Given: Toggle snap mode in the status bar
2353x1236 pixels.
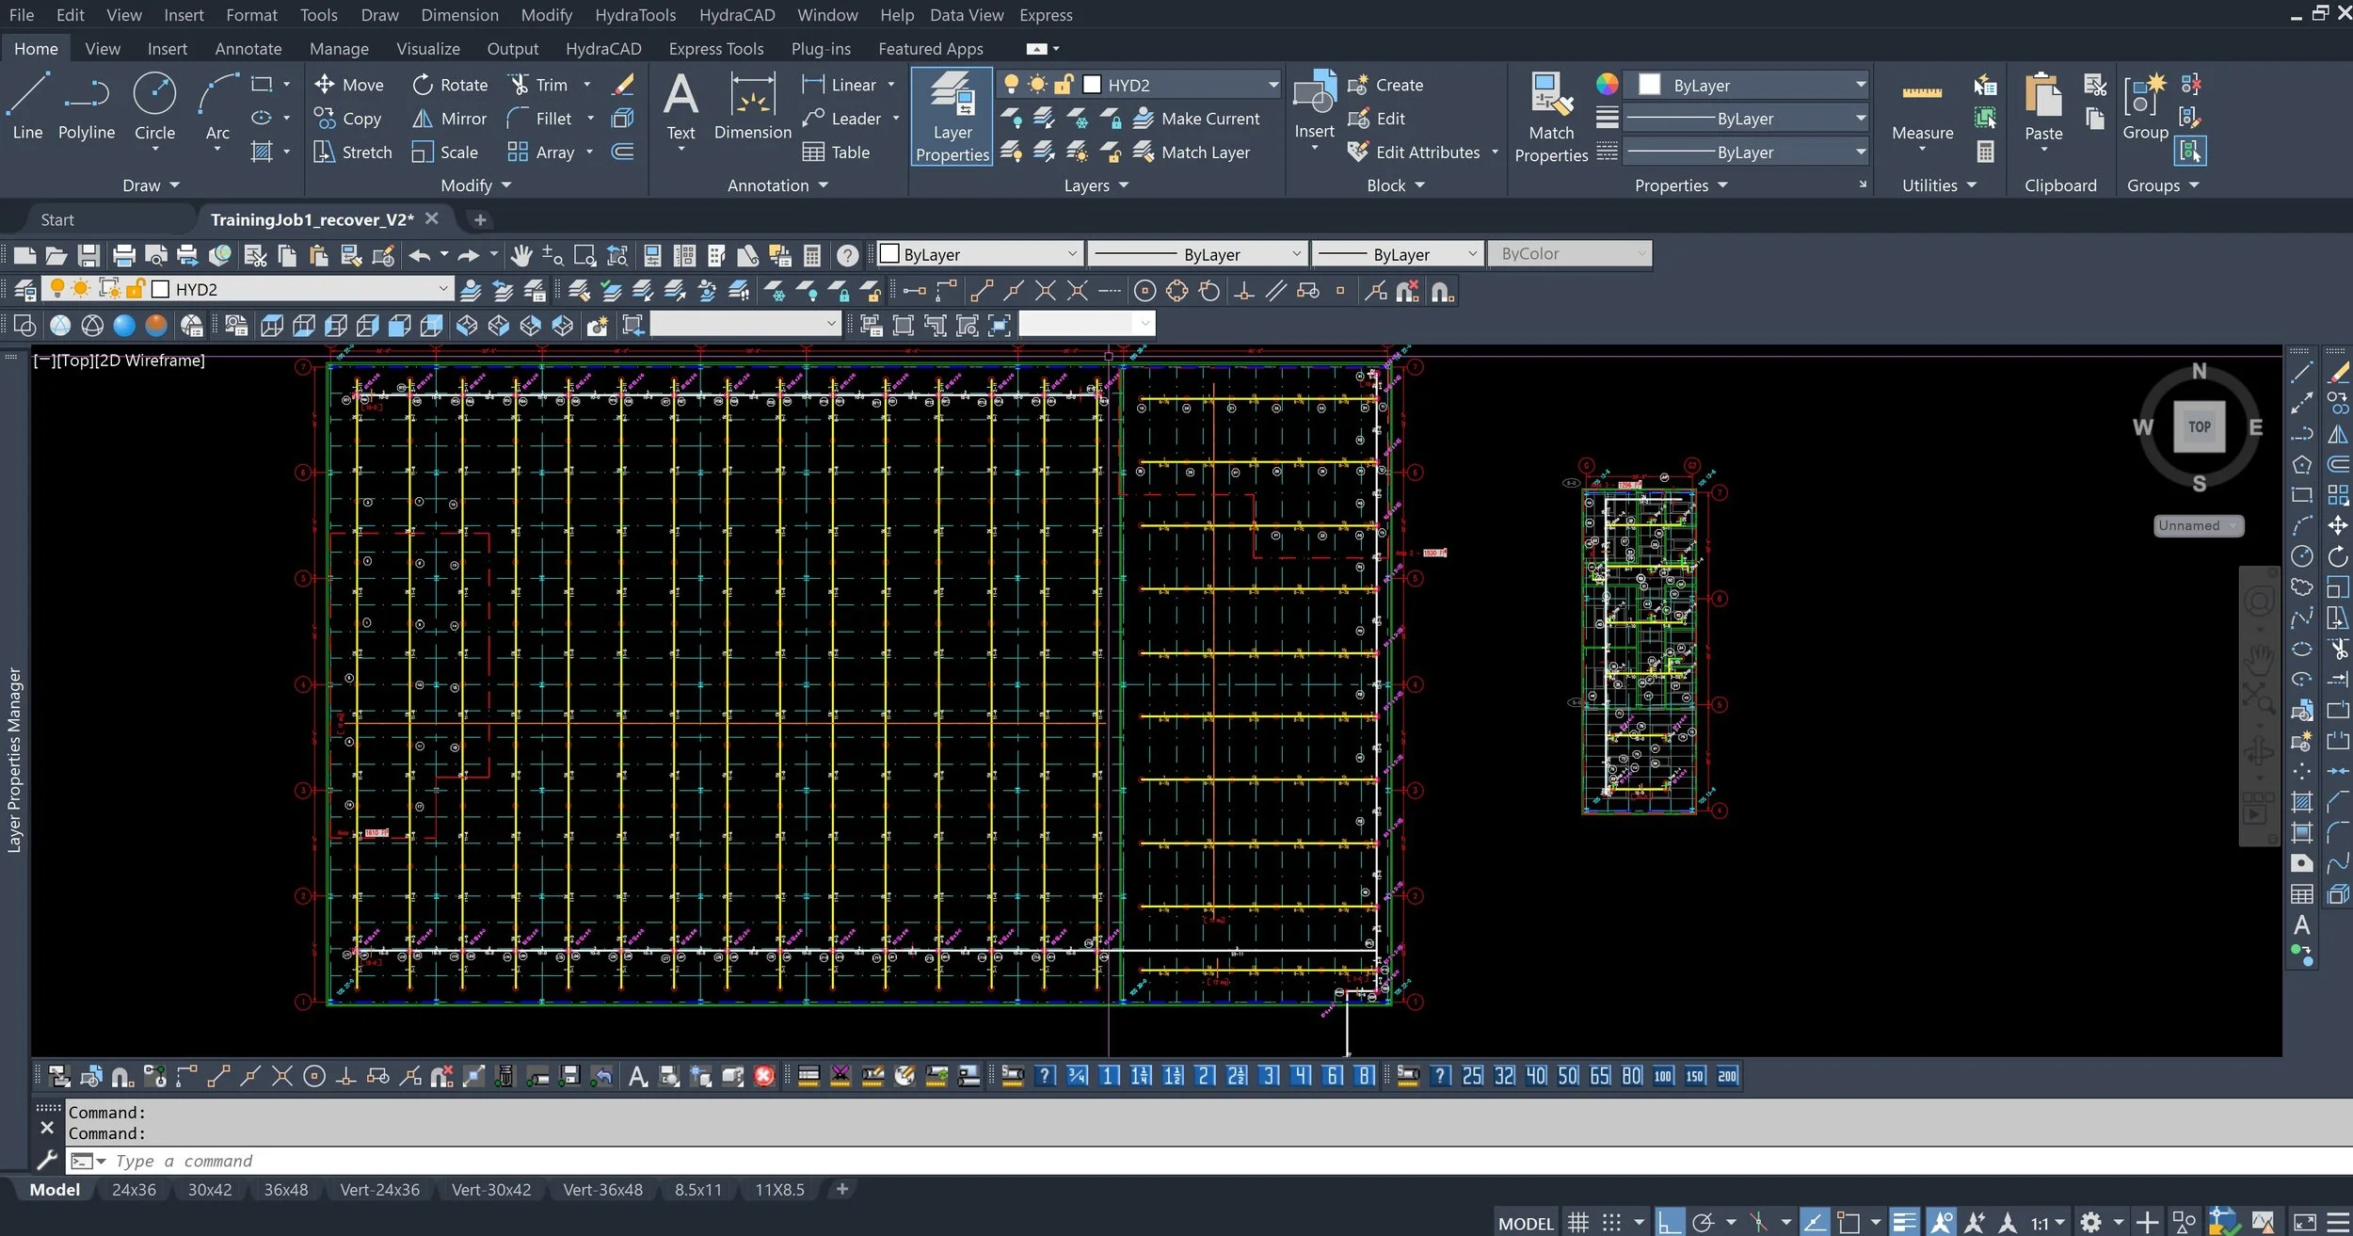Looking at the screenshot, I should point(1611,1221).
